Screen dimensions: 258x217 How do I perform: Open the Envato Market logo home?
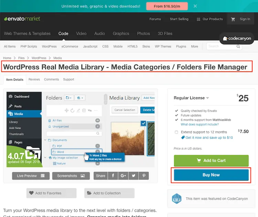click(22, 19)
